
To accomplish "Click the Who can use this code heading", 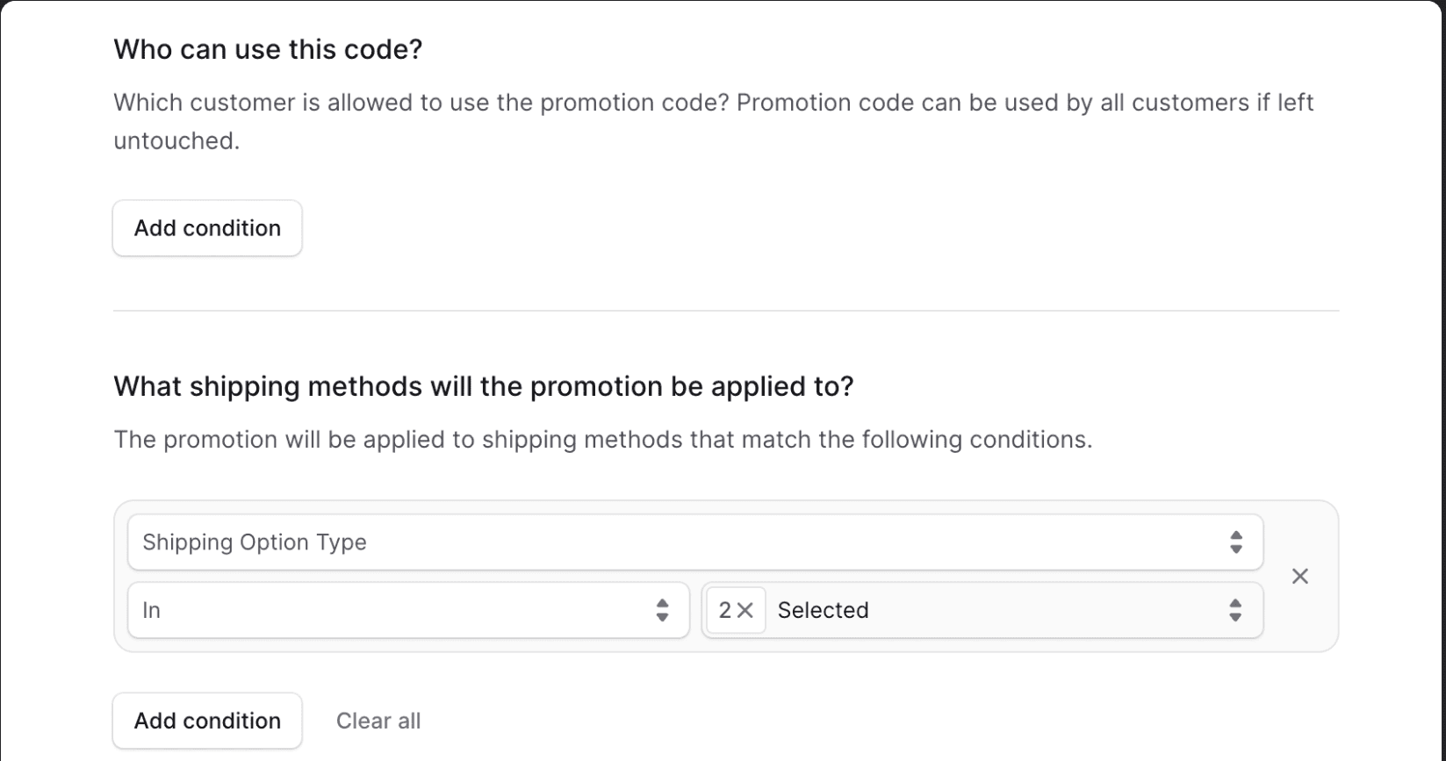I will [x=268, y=50].
